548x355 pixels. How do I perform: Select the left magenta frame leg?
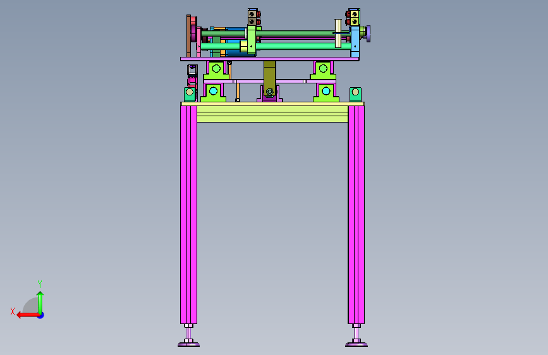click(189, 215)
